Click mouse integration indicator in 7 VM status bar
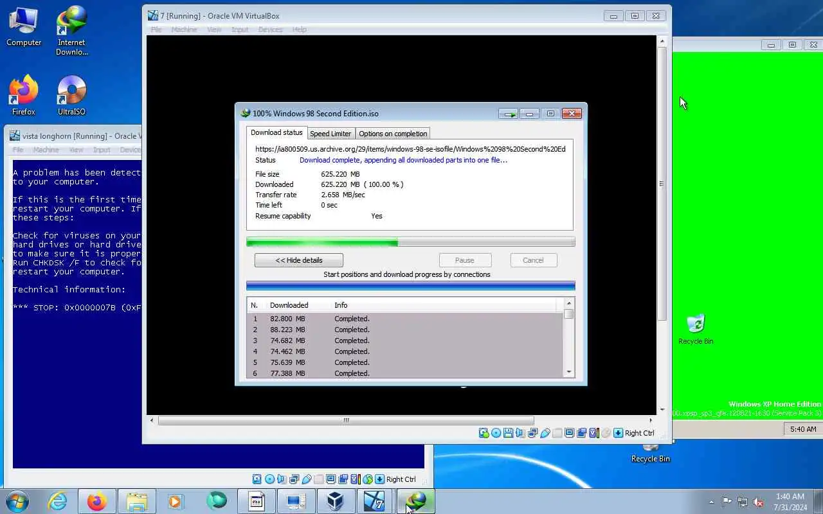823x514 pixels. pos(606,433)
